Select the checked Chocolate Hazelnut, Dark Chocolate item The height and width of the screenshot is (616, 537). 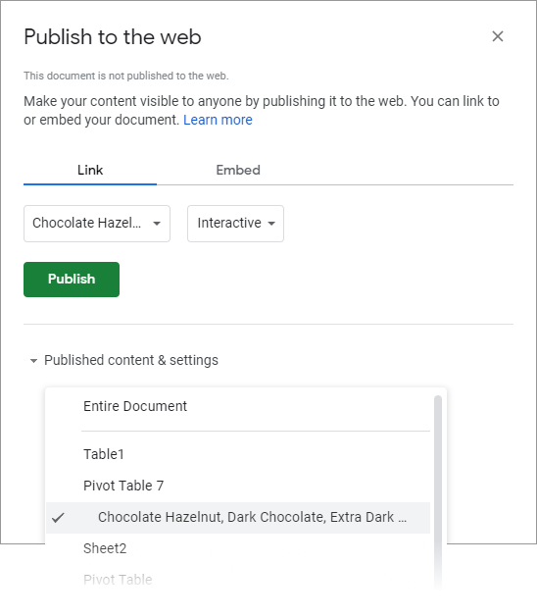tap(238, 517)
